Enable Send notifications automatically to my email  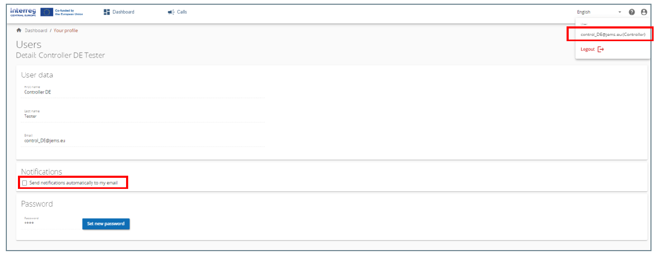[x=24, y=183]
